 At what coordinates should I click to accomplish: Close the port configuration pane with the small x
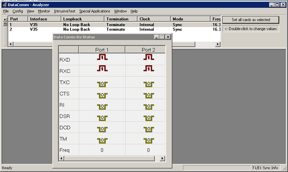tap(5, 20)
